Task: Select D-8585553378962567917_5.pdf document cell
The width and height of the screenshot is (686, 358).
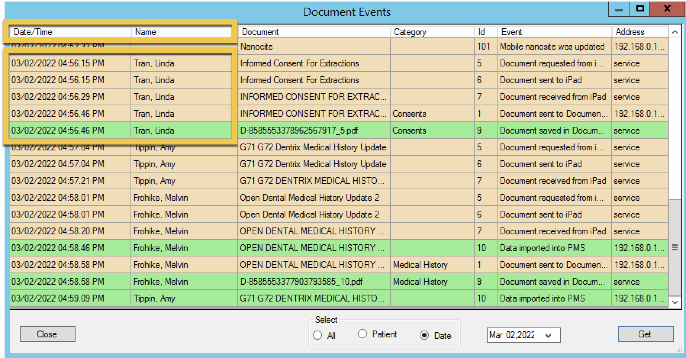Action: 314,131
